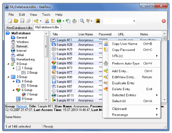Open dropdown arrow next to Add Entry icon
The image size is (172, 133).
point(41,21)
